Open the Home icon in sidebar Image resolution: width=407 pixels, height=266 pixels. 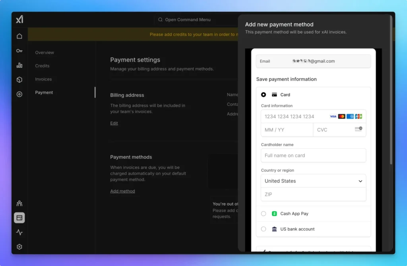[x=19, y=36]
